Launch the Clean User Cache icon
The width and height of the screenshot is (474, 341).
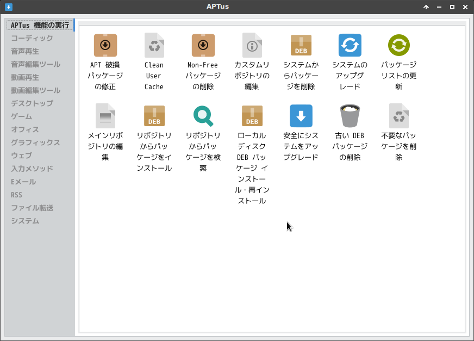pyautogui.click(x=154, y=45)
